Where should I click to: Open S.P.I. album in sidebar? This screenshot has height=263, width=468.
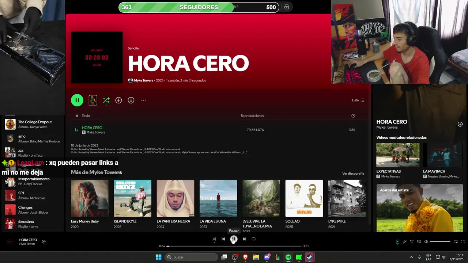33,195
